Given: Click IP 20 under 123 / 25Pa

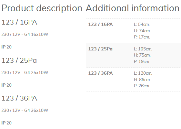Looking at the screenshot, I should pos(6,85).
